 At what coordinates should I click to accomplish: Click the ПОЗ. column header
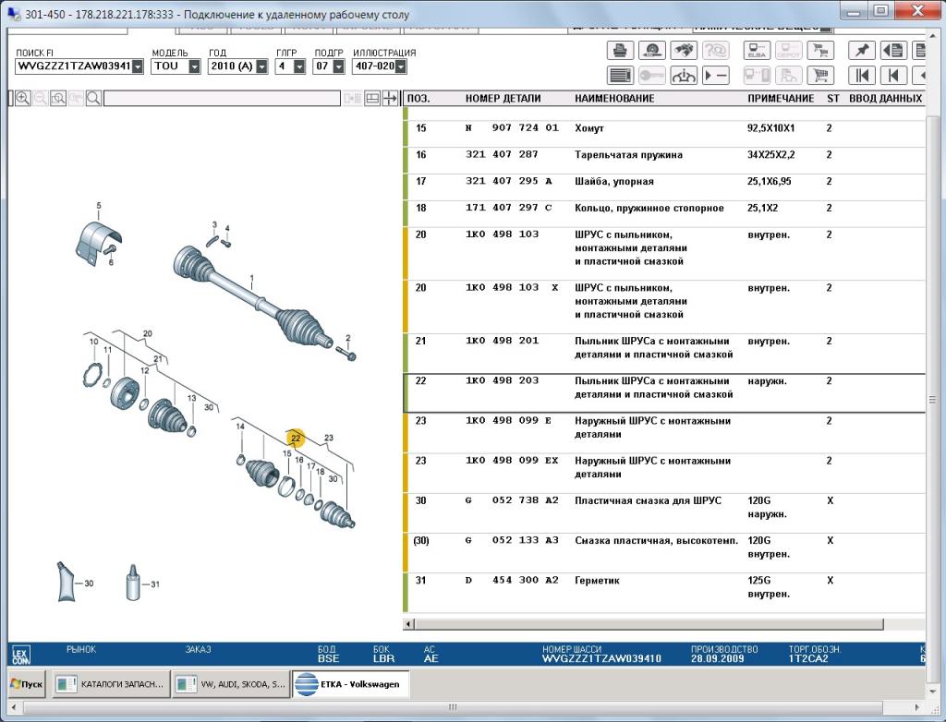click(x=418, y=98)
